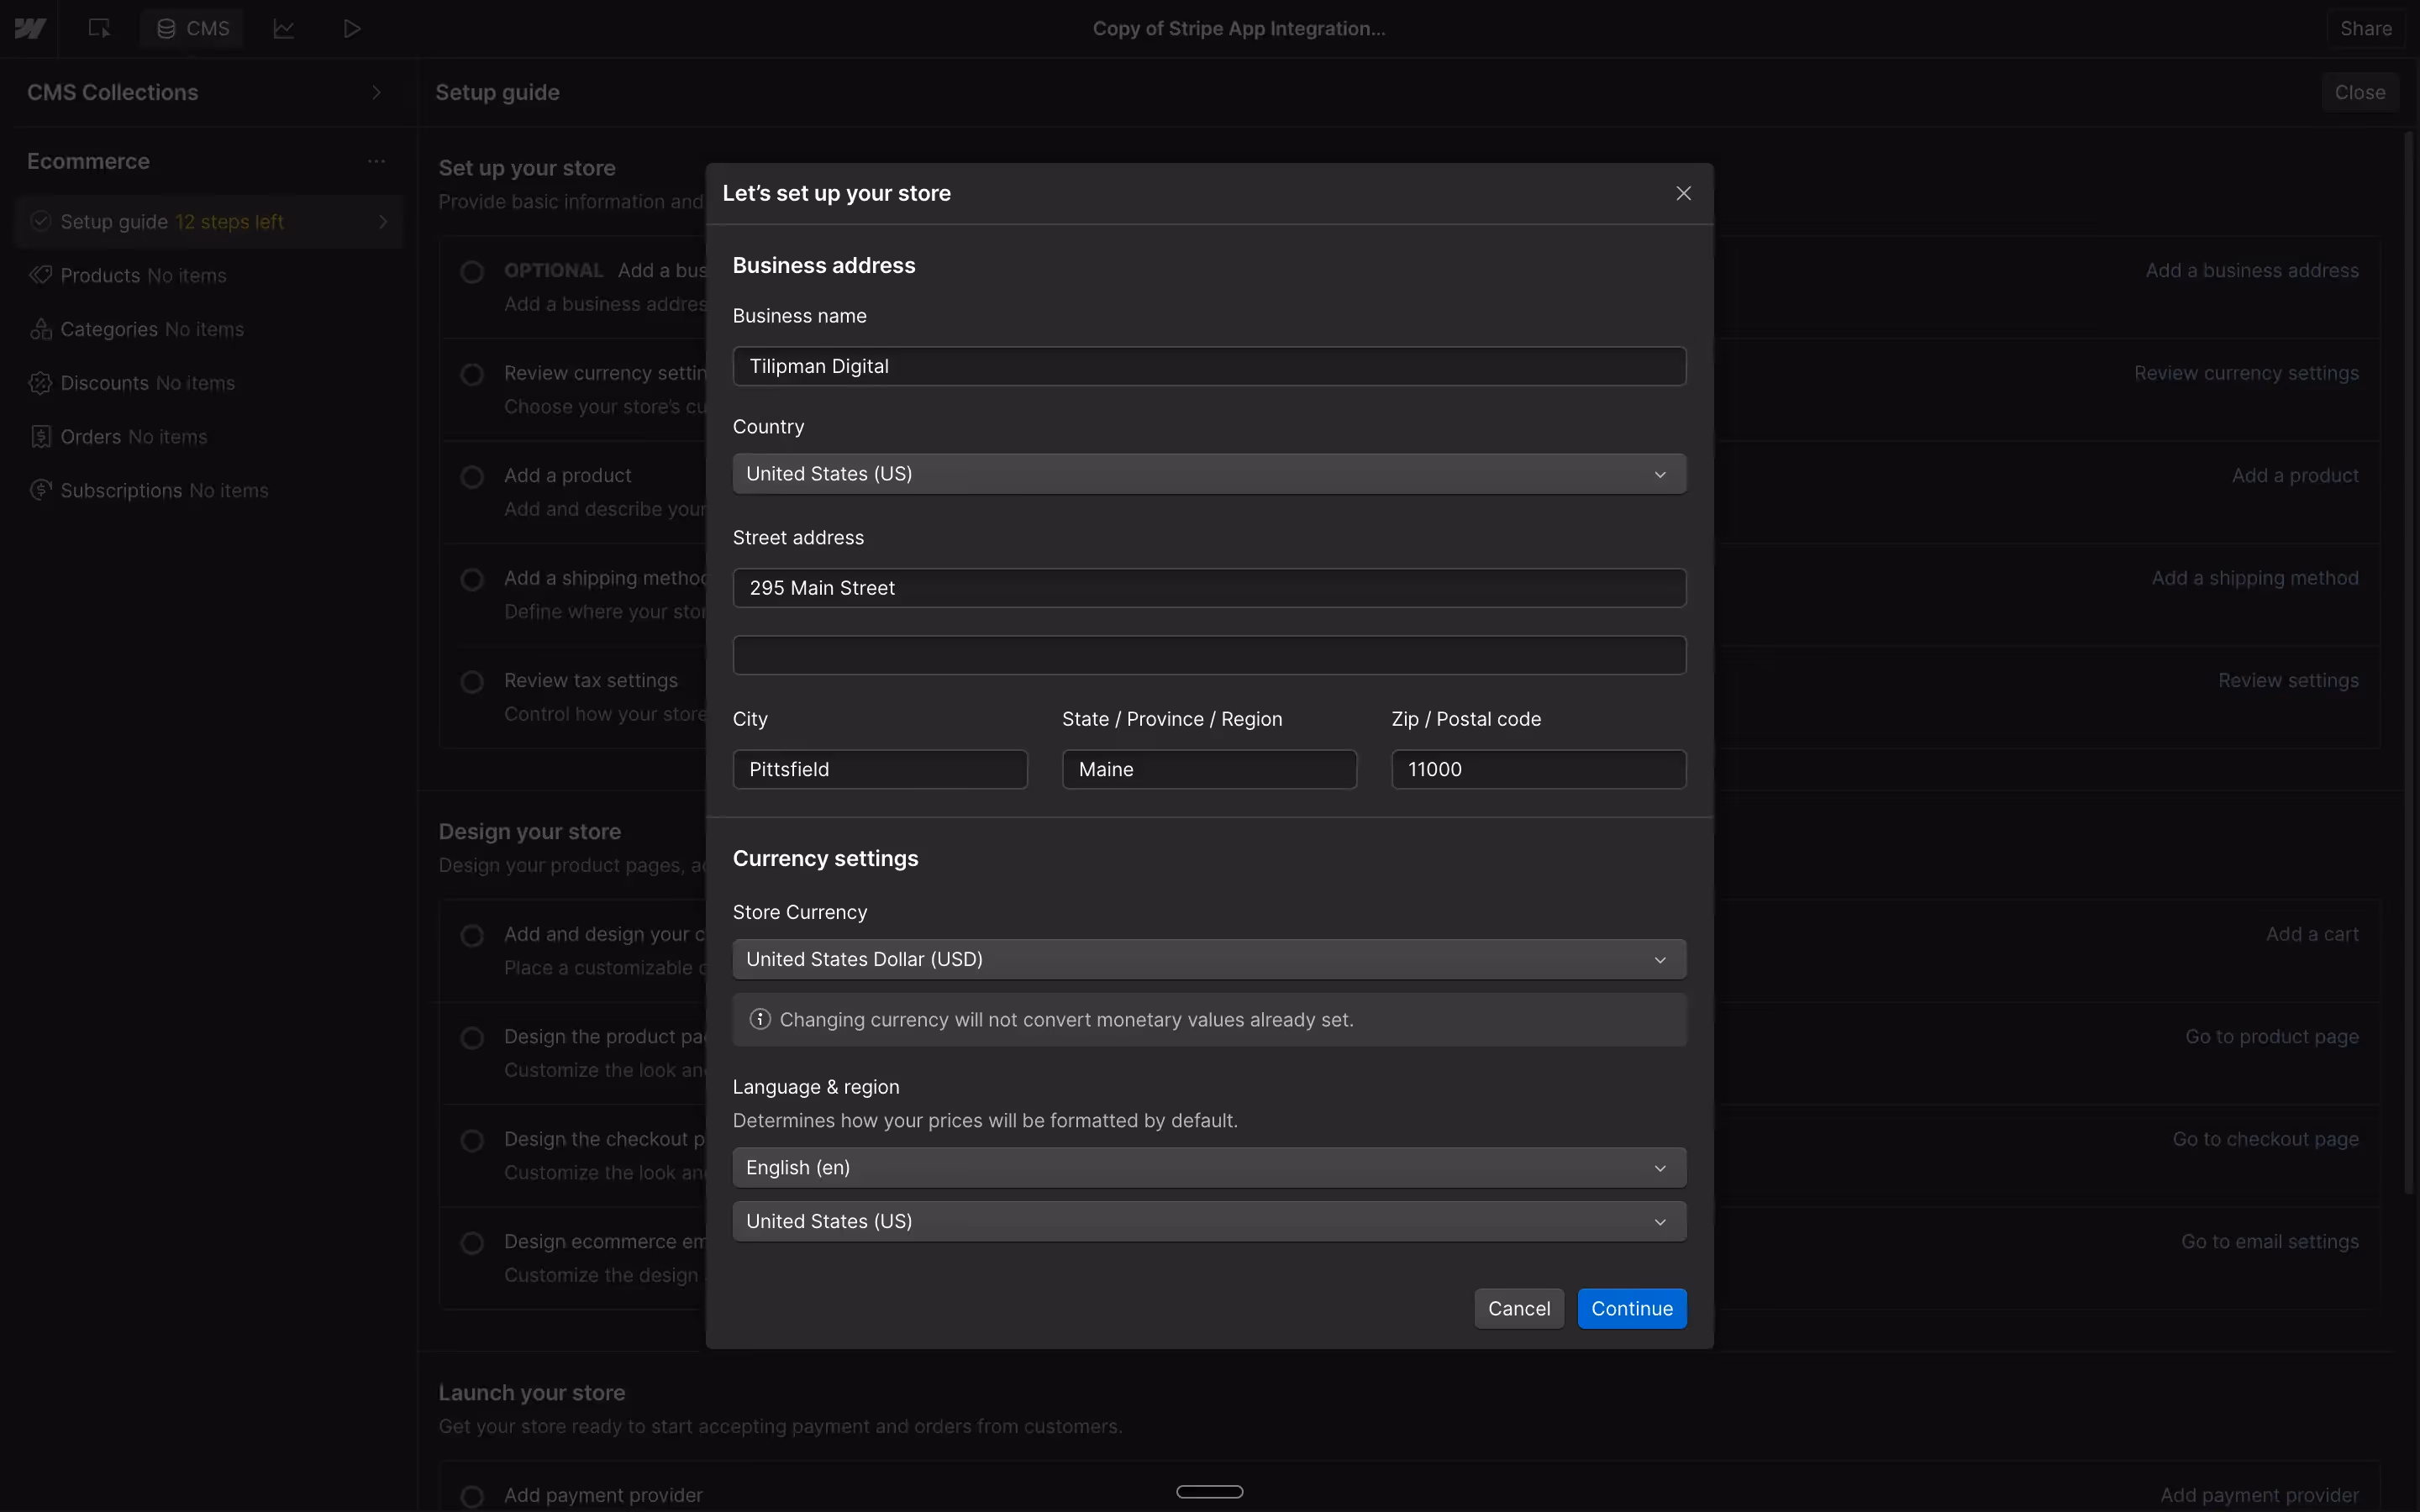Toggle the Add a product step circle
Image resolution: width=2420 pixels, height=1512 pixels.
472,477
